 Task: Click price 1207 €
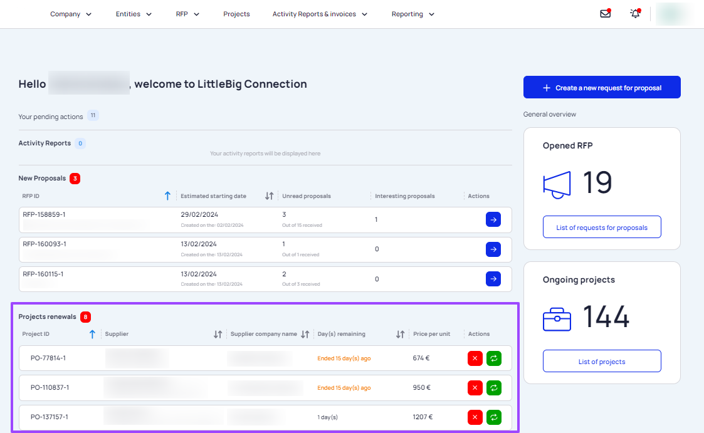pyautogui.click(x=423, y=417)
